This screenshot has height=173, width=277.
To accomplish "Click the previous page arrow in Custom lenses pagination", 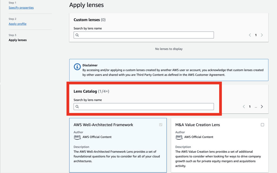I will coord(250,35).
